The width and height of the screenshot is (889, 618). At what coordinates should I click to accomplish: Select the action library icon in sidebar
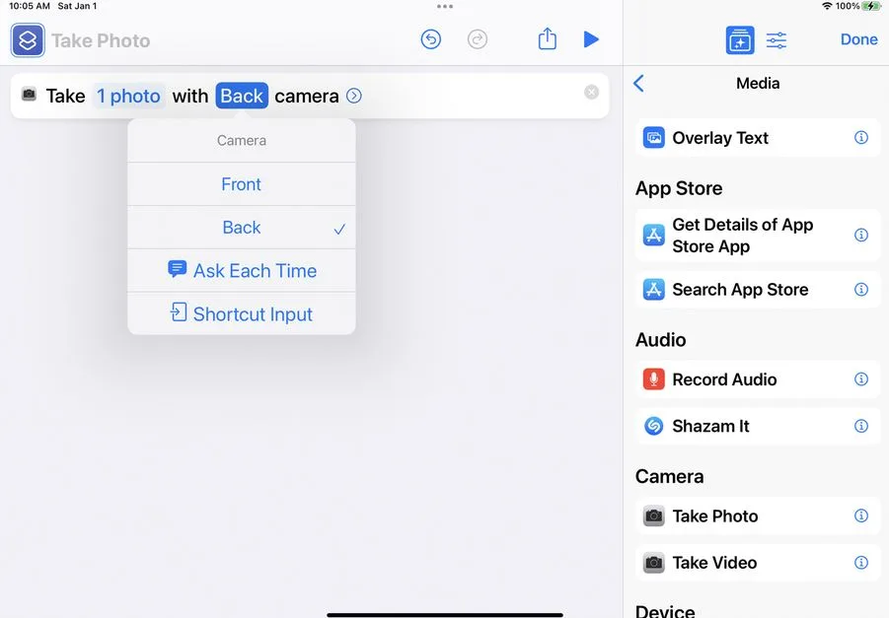[x=740, y=40]
